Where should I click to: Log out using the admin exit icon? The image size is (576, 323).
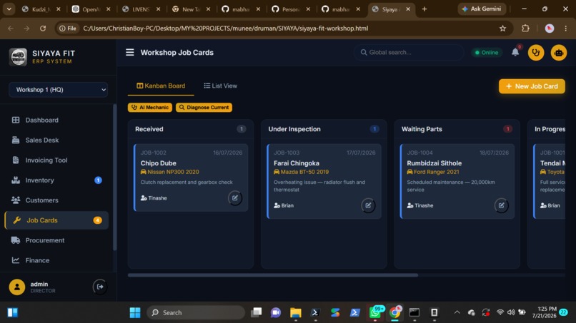click(100, 287)
